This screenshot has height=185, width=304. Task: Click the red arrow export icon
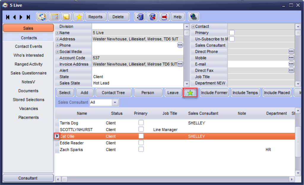(x=164, y=17)
